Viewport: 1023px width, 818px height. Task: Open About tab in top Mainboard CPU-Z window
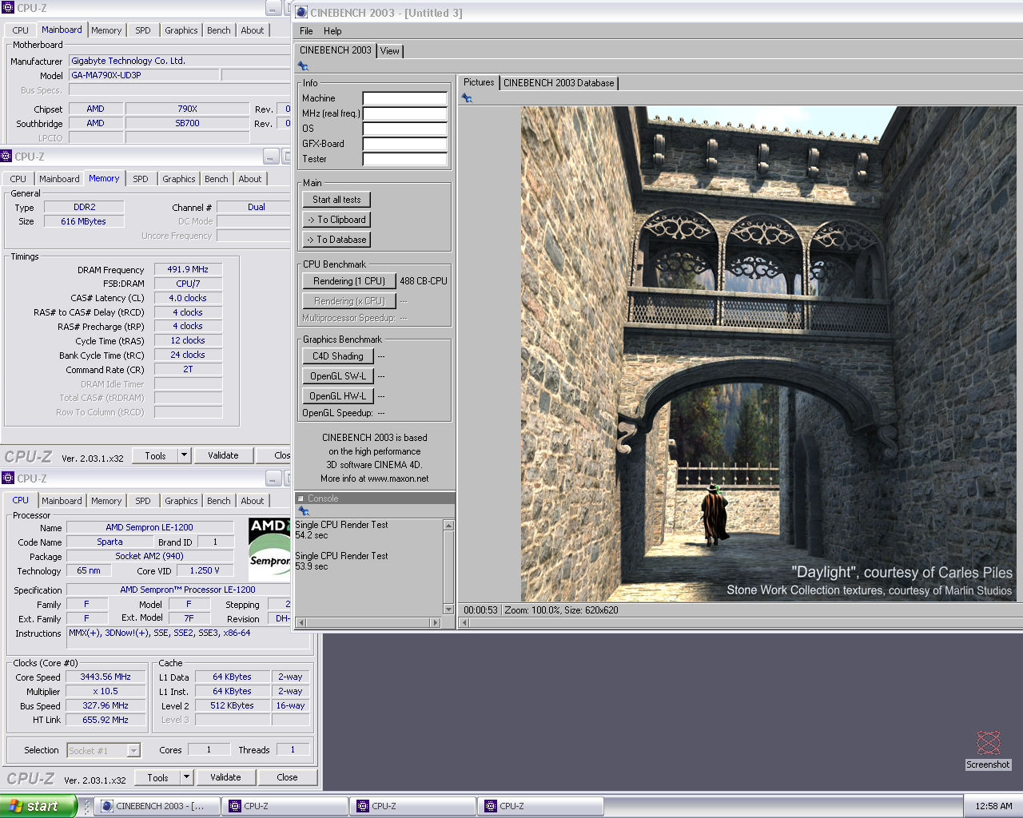[253, 30]
